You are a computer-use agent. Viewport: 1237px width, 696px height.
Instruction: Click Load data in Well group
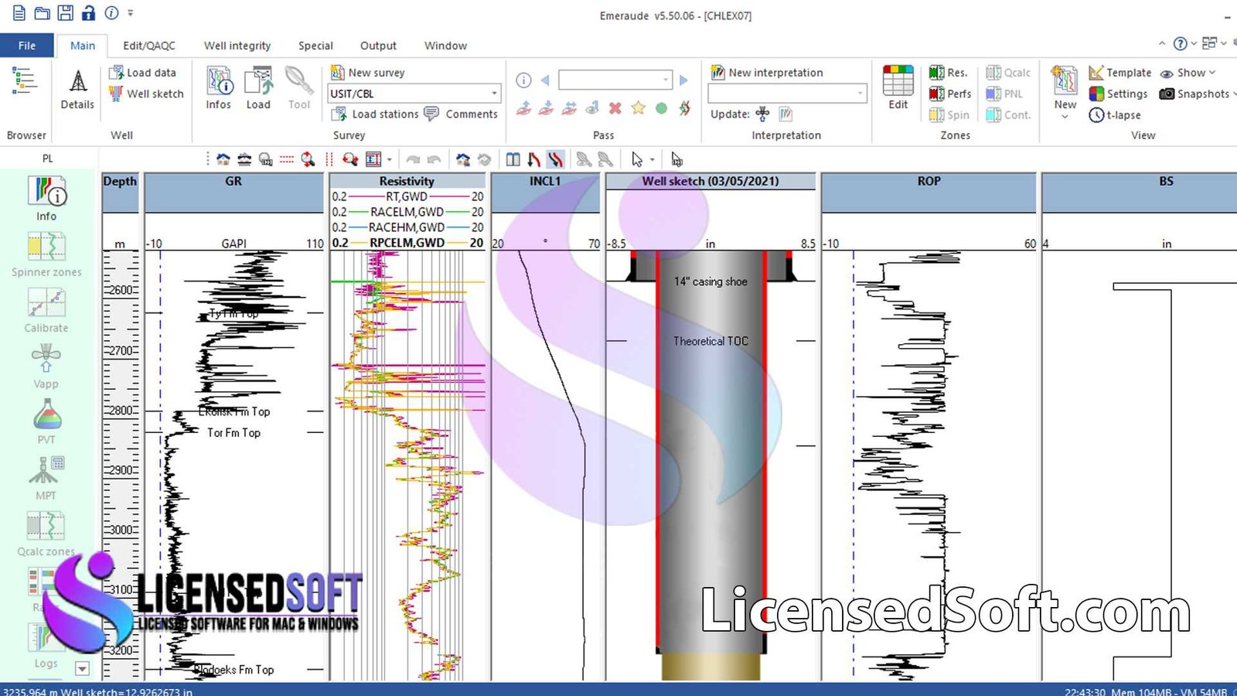143,73
